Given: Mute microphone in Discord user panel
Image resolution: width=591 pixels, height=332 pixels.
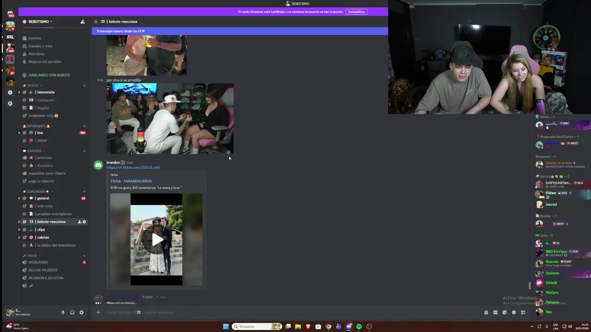Looking at the screenshot, I should [63, 312].
